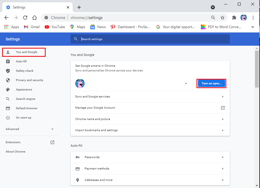The image size is (260, 188).
Task: Open the Chrome three-dot menu
Action: point(253,18)
